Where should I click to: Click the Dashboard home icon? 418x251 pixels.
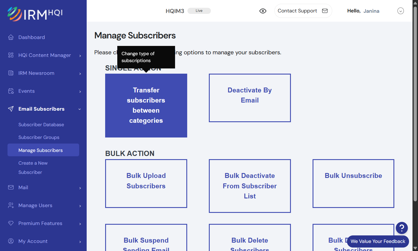[11, 37]
